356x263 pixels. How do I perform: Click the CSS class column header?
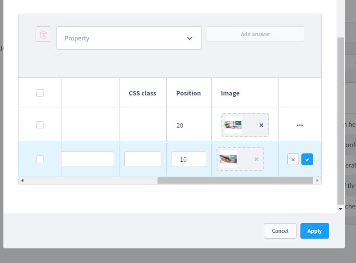click(142, 93)
